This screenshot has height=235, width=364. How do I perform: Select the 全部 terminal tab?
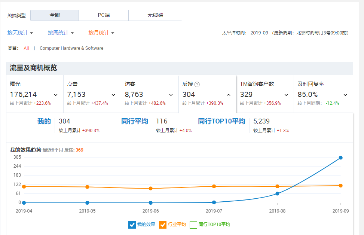click(x=55, y=15)
